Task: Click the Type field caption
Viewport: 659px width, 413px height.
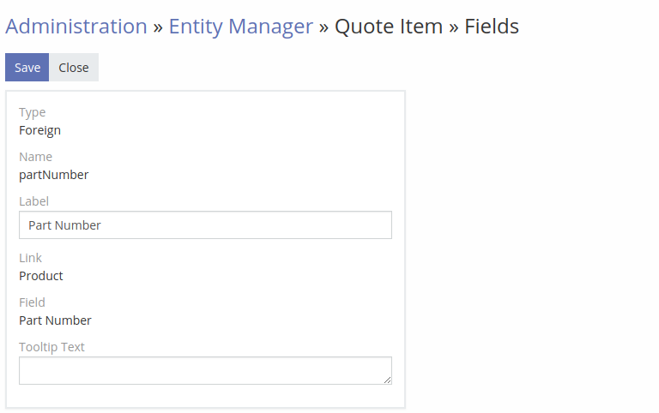Action: (33, 112)
